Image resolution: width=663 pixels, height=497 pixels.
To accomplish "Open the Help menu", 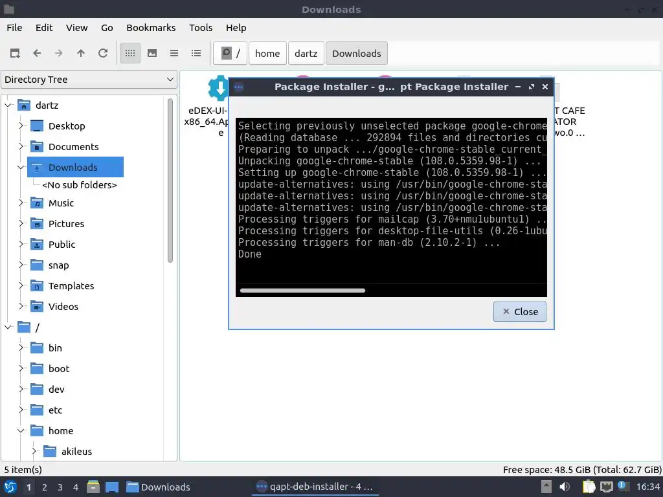I will click(236, 28).
